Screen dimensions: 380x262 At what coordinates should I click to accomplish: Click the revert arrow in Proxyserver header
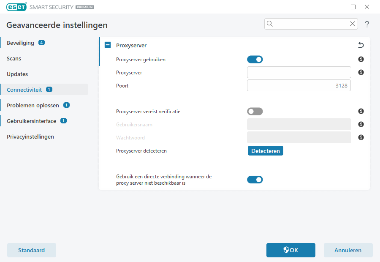[361, 45]
